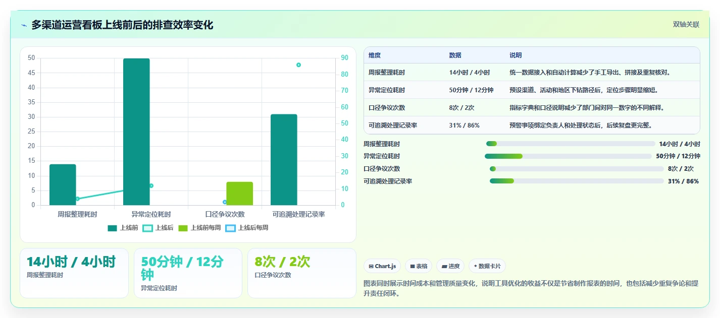Open the 50分钟 / 12分钟 data card
Screen dimensions: 720x318
[188, 273]
